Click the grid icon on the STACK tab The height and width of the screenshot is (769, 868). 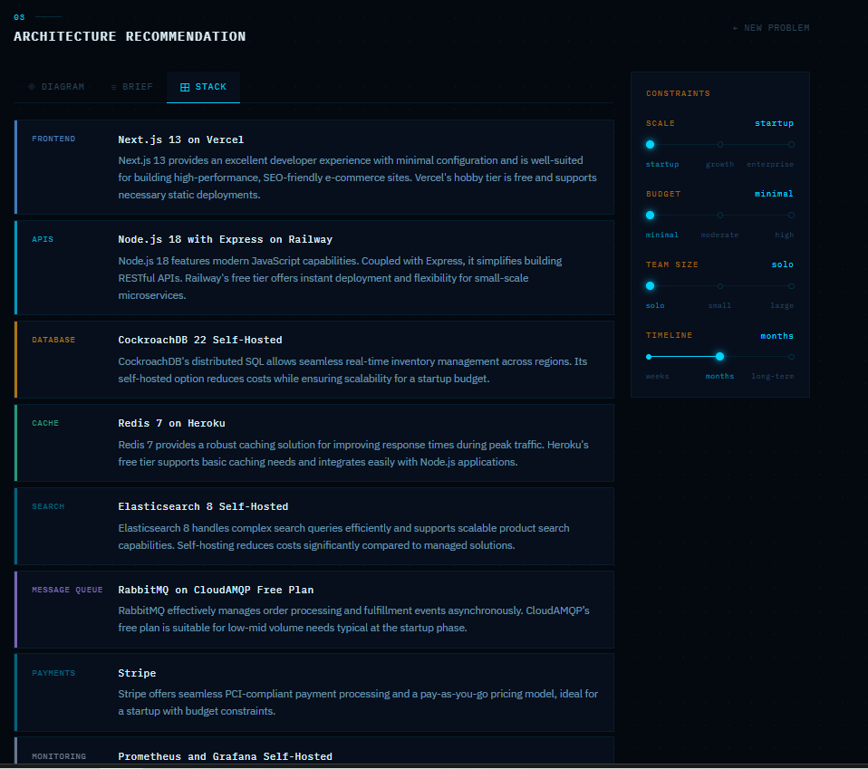click(x=185, y=86)
